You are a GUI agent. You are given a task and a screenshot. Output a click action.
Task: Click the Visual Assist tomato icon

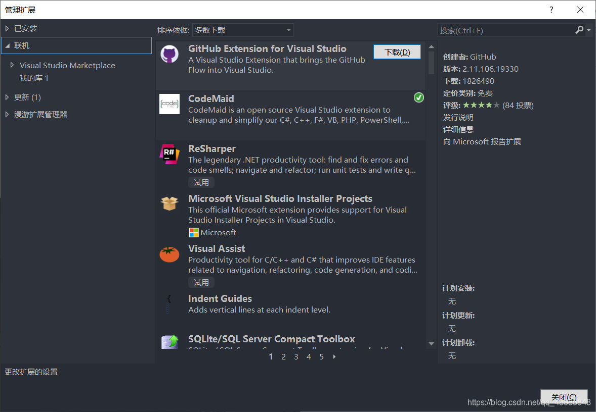[169, 254]
